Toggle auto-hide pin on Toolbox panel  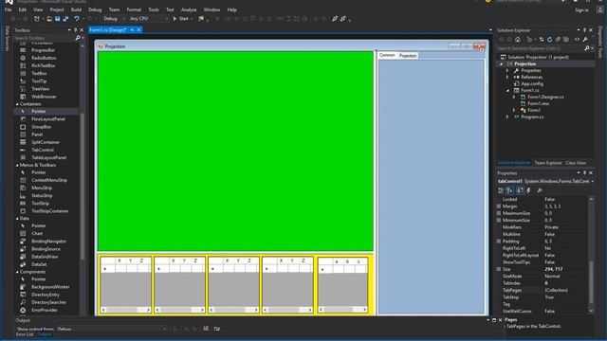click(76, 29)
